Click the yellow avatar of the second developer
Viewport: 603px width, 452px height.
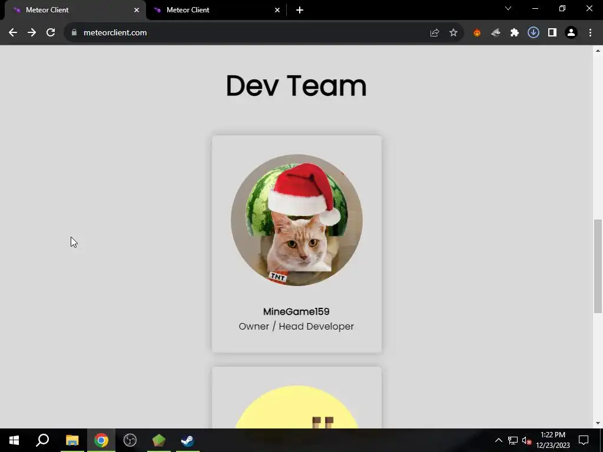(x=297, y=407)
